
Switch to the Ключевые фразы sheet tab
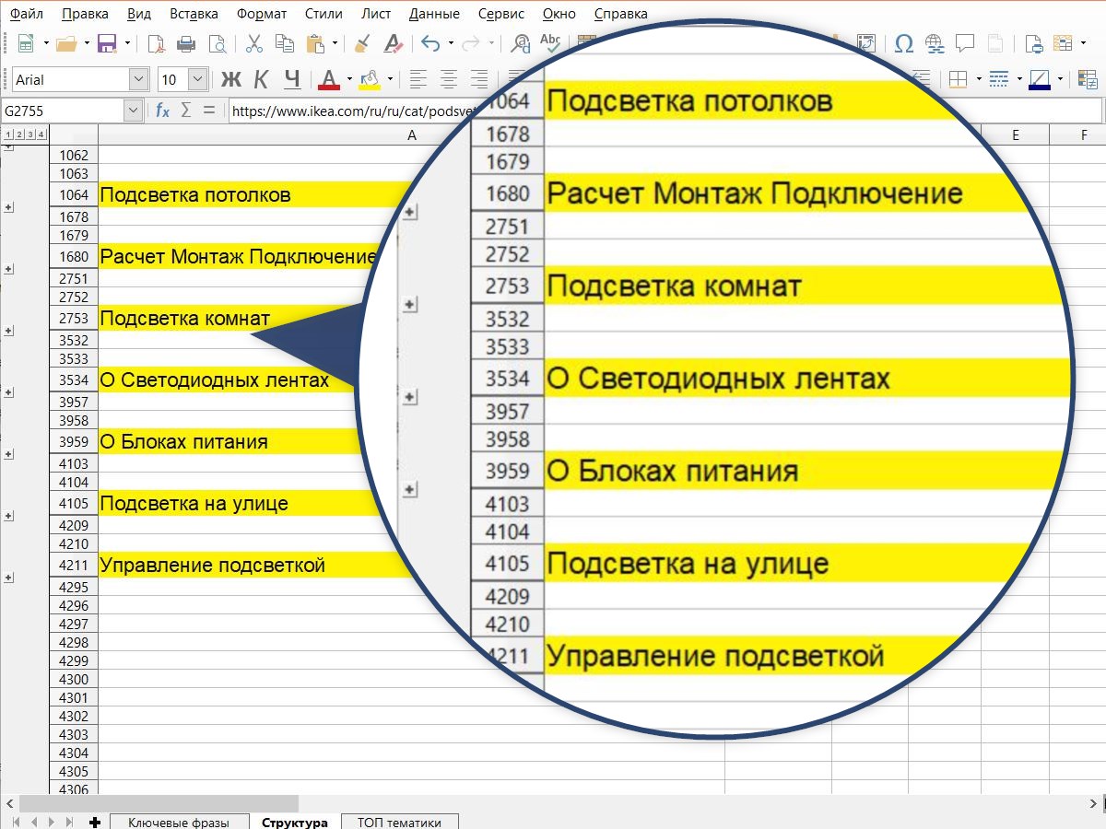click(x=178, y=822)
